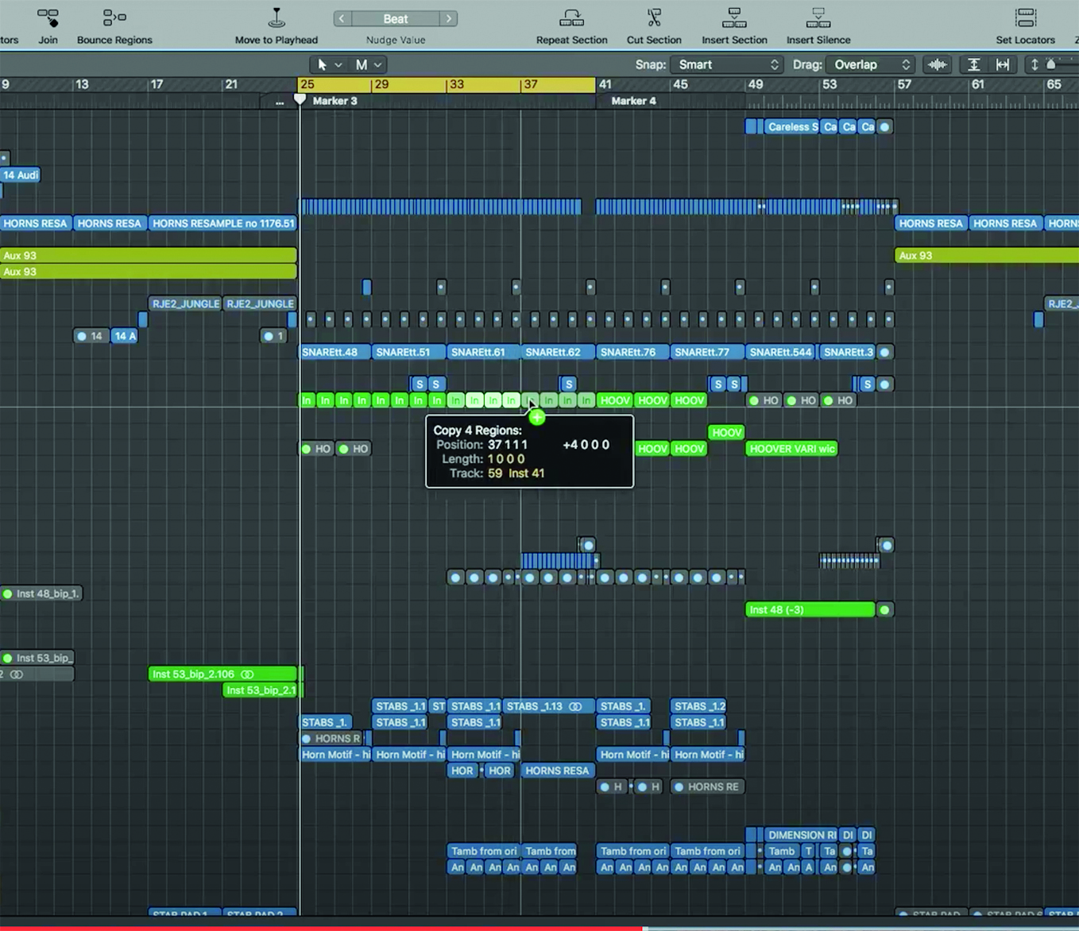Select the SNAREtt.51 region
The height and width of the screenshot is (931, 1079).
click(x=408, y=353)
